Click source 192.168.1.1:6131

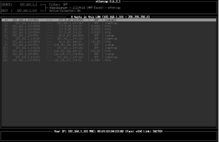click(x=28, y=48)
